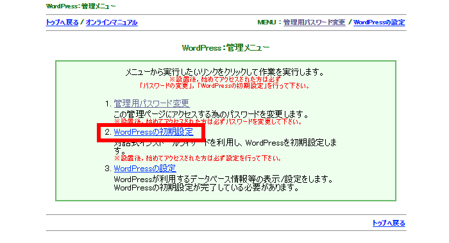Click the bottom-right トップへ戻る link

(x=389, y=223)
